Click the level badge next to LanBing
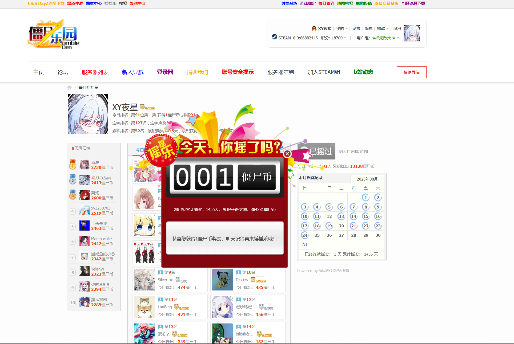Screen dimensions: 514x344 (182, 307)
